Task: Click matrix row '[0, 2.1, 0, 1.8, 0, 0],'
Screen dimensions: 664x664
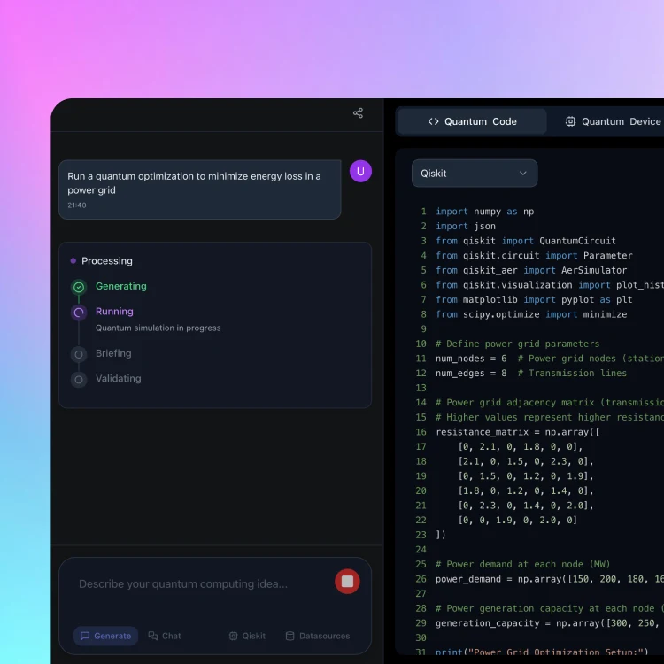Action: click(520, 447)
